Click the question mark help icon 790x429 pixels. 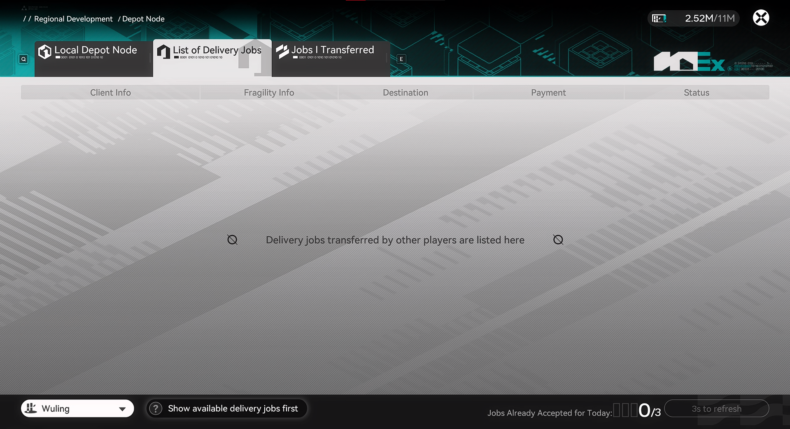(156, 408)
